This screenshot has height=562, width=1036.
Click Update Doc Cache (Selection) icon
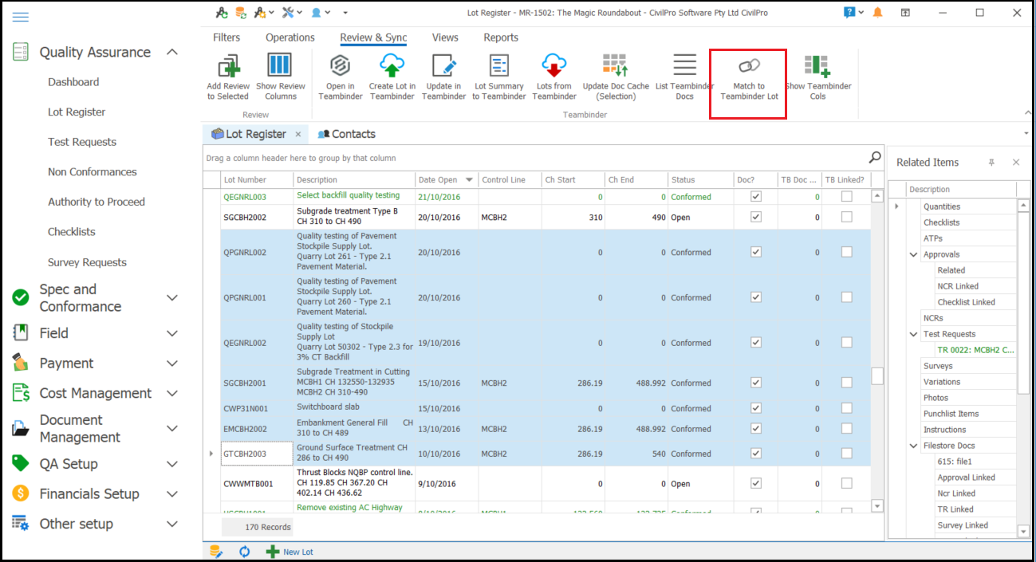point(615,65)
